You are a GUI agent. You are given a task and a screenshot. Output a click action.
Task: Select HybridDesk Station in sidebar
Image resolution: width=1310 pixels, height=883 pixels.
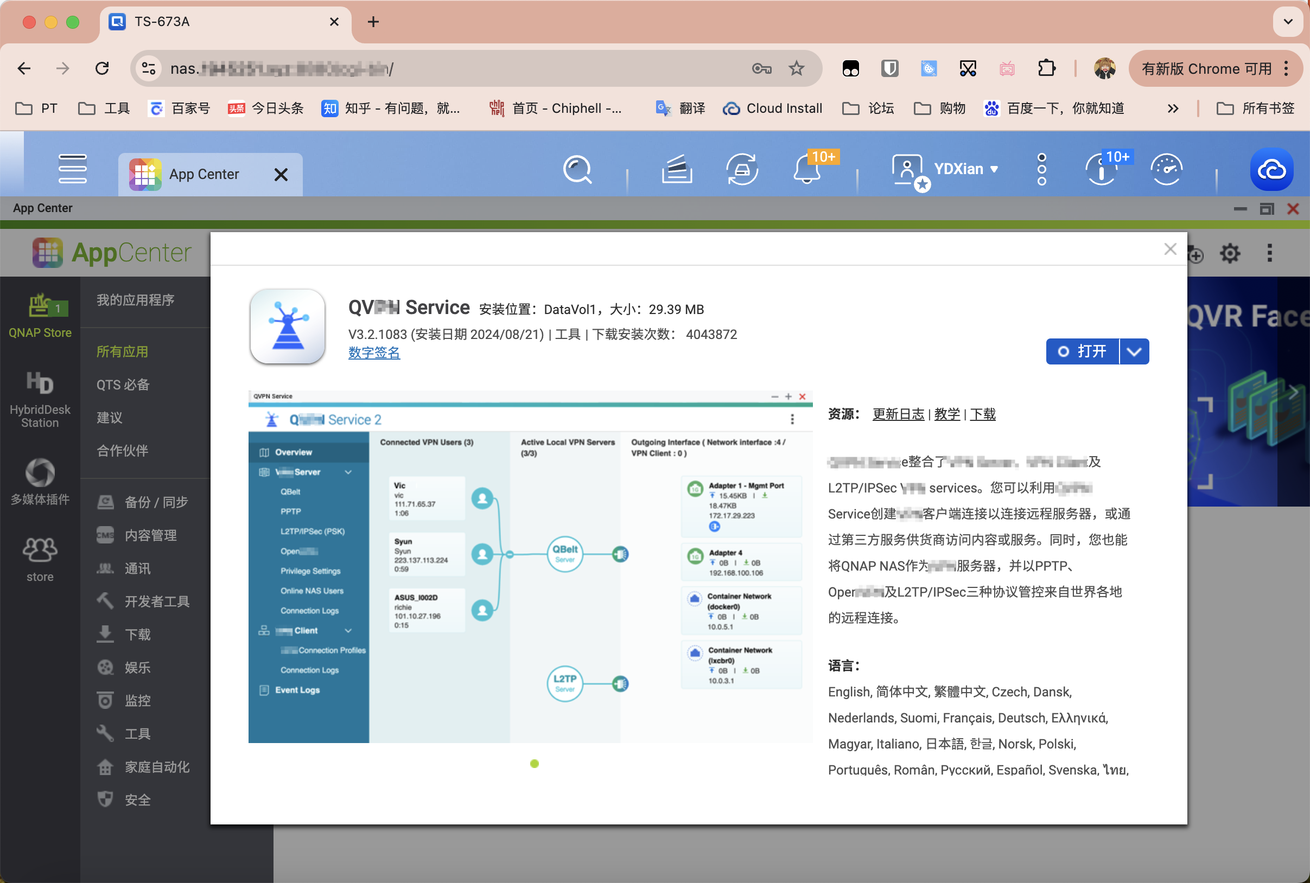point(40,399)
